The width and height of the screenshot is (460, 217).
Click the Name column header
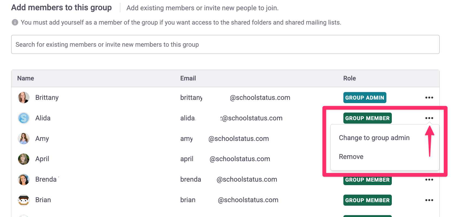[x=26, y=78]
